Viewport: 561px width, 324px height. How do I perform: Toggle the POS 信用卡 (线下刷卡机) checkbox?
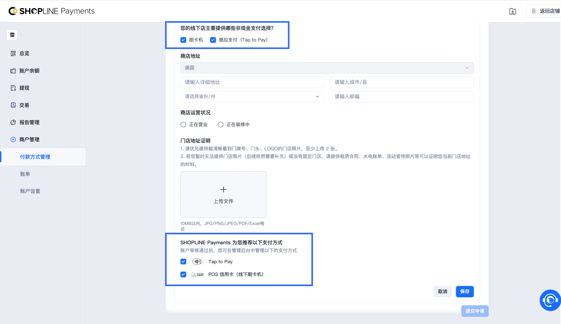183,275
